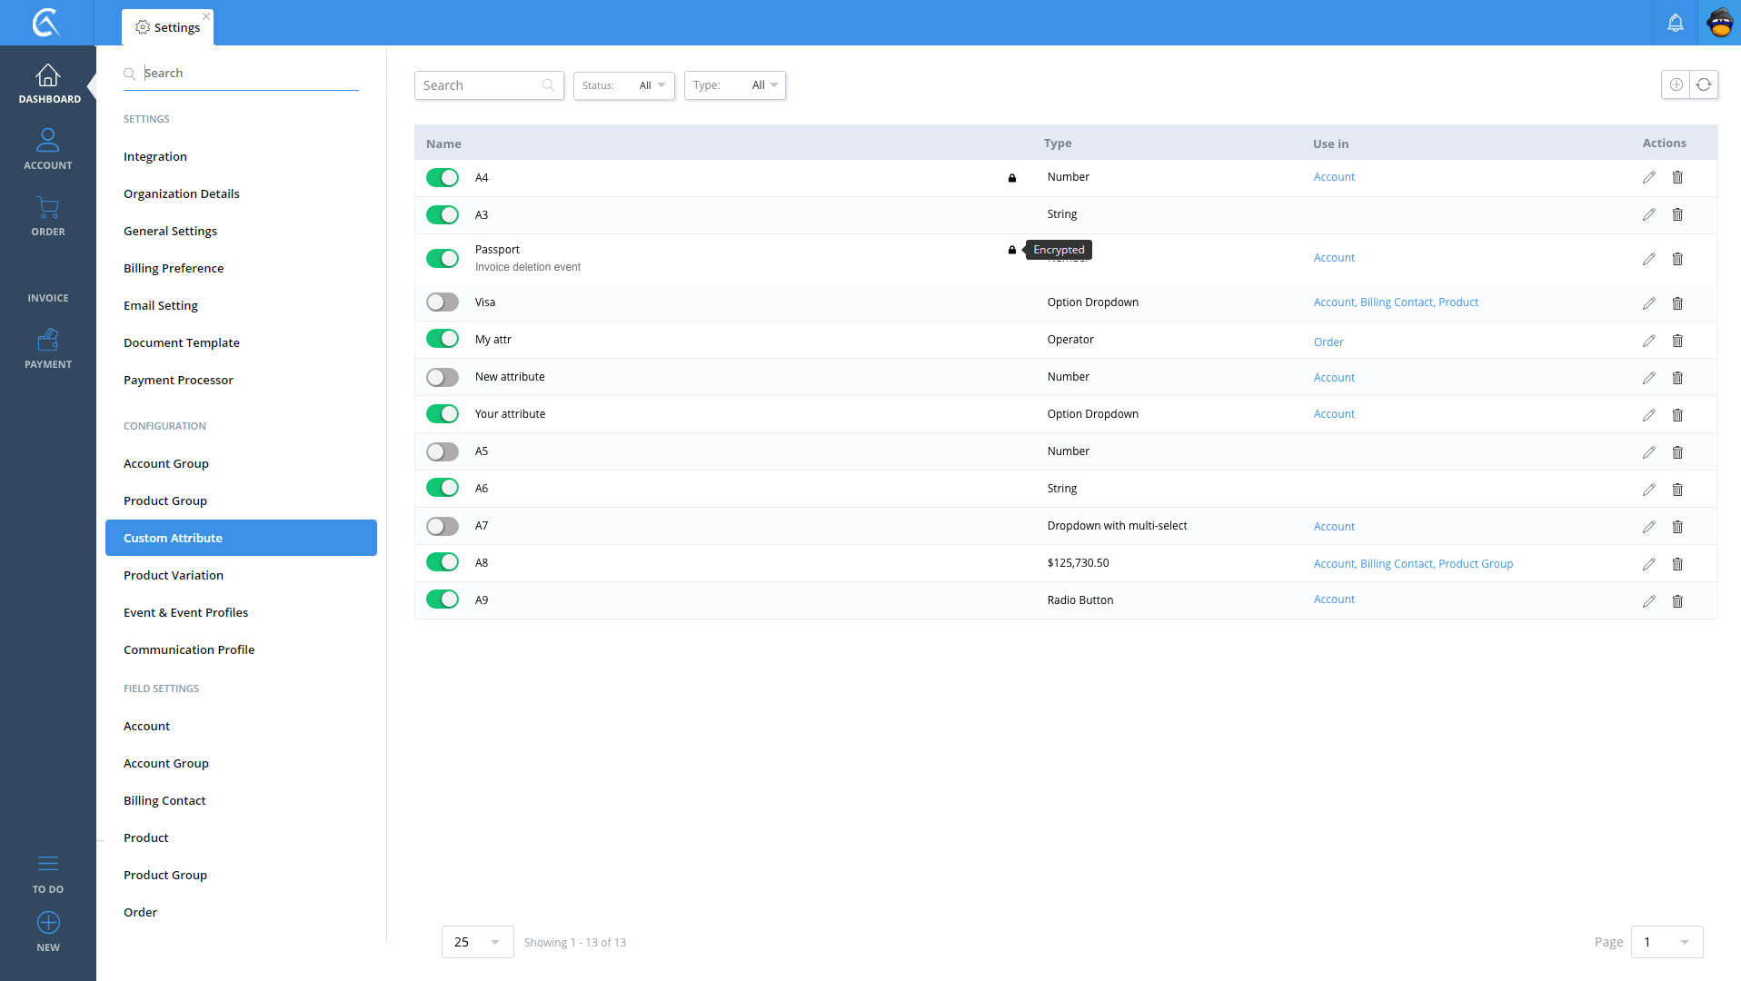This screenshot has width=1741, height=981.
Task: Disable the My attr toggle
Action: pos(443,340)
